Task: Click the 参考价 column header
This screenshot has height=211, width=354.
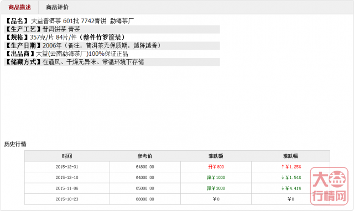Action: click(x=145, y=156)
